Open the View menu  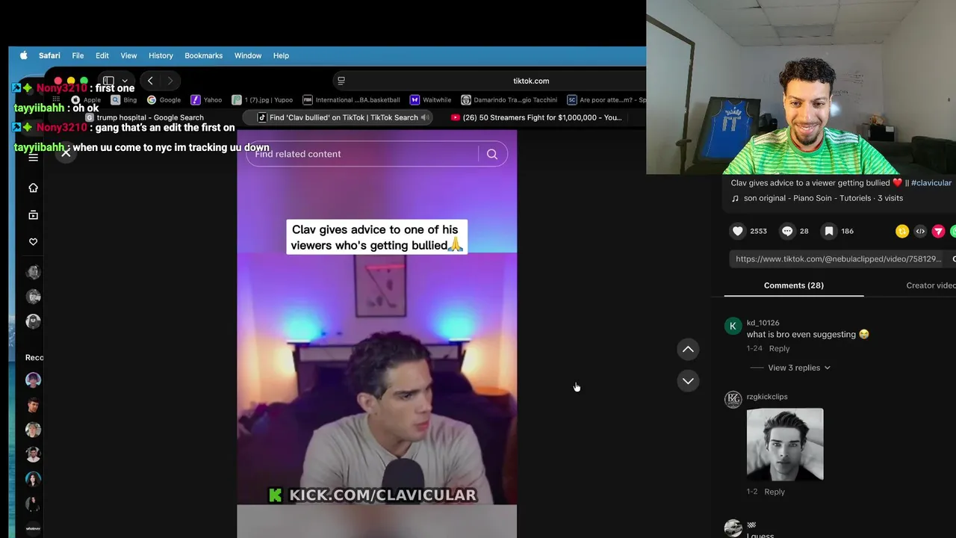click(x=128, y=55)
